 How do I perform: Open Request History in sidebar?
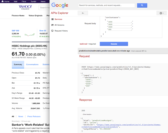60,31
